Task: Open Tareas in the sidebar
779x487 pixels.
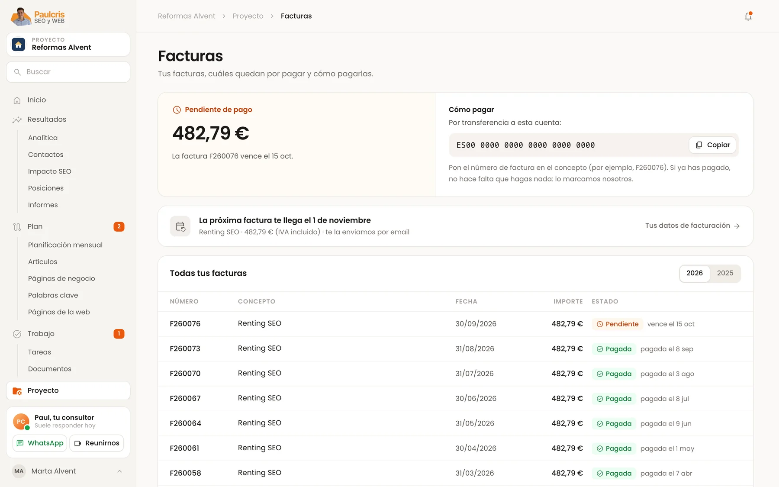Action: tap(39, 352)
